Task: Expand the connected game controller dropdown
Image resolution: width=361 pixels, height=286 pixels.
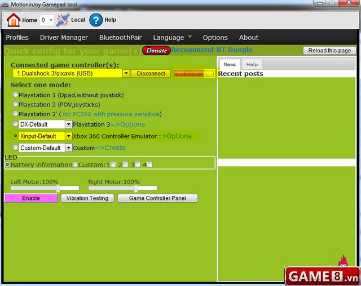Action: tap(126, 74)
